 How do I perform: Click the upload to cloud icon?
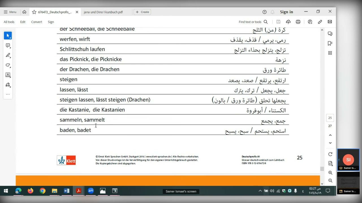[x=288, y=22]
